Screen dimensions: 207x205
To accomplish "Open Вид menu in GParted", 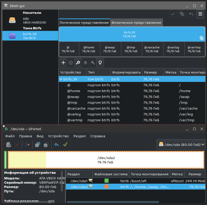I will [40, 136].
